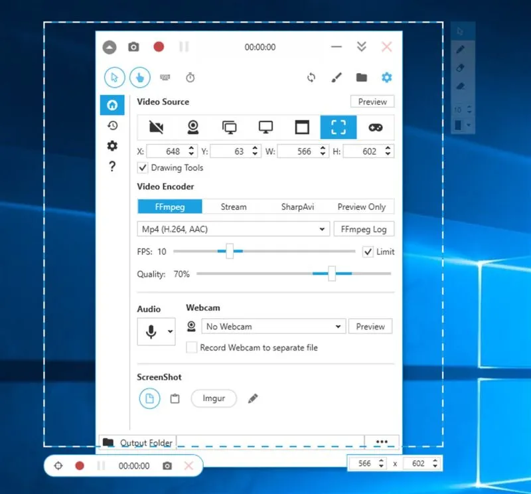This screenshot has width=531, height=494.
Task: Open the Help section in the sidebar
Action: pyautogui.click(x=112, y=167)
